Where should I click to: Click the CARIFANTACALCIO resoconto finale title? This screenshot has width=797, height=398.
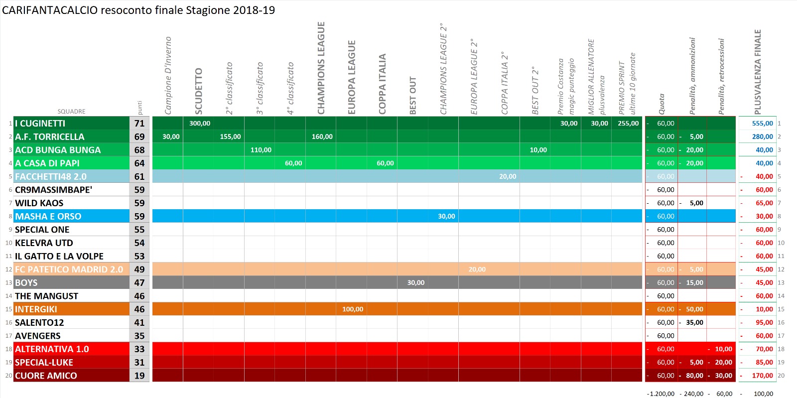coord(138,10)
